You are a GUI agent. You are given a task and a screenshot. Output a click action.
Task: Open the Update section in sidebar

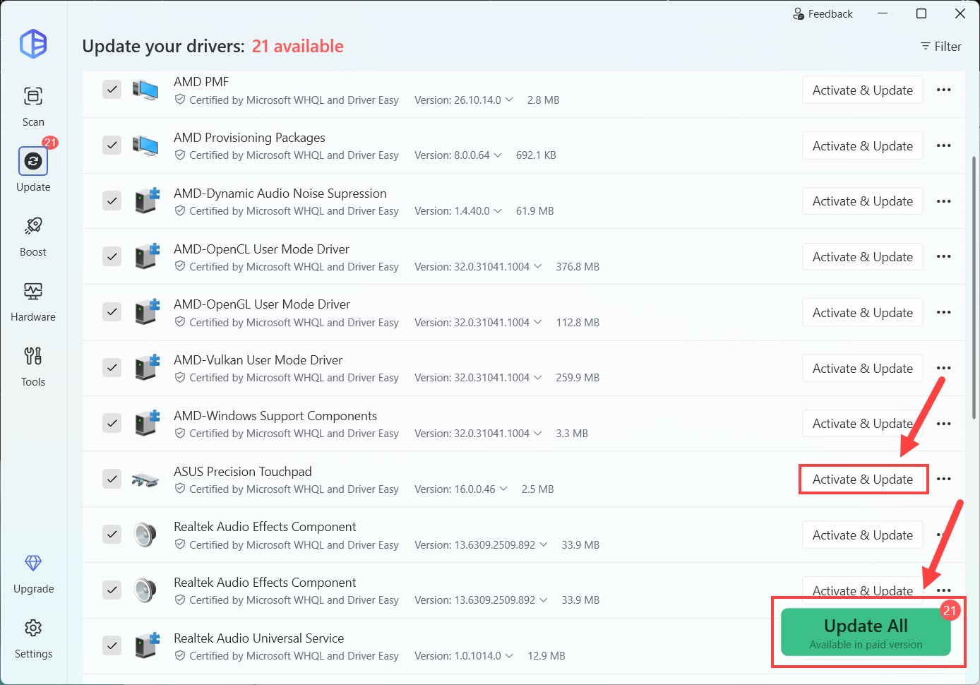[x=33, y=169]
